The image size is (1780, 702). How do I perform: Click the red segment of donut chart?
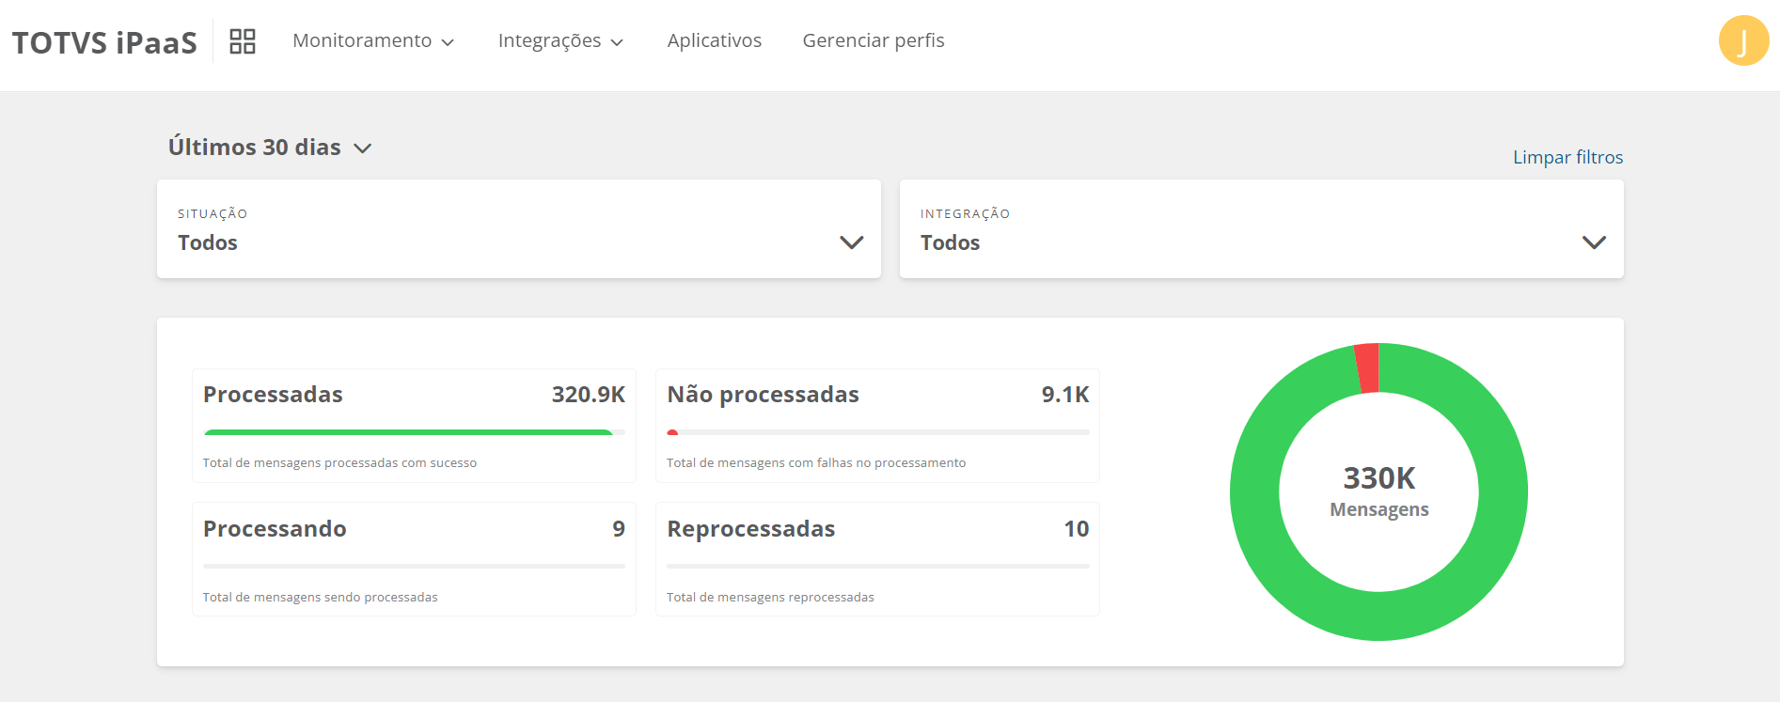pos(1367,367)
